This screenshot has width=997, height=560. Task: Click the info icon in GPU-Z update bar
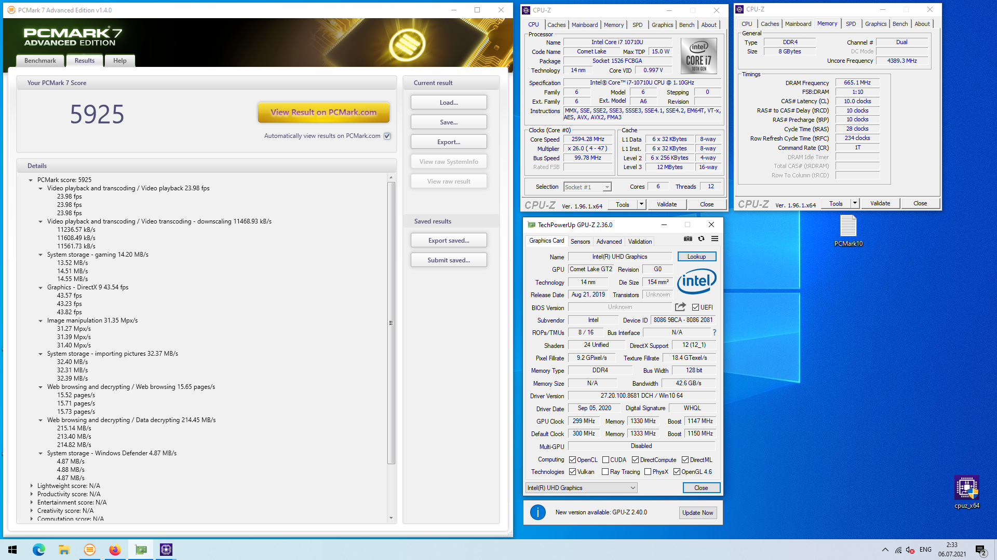click(537, 512)
